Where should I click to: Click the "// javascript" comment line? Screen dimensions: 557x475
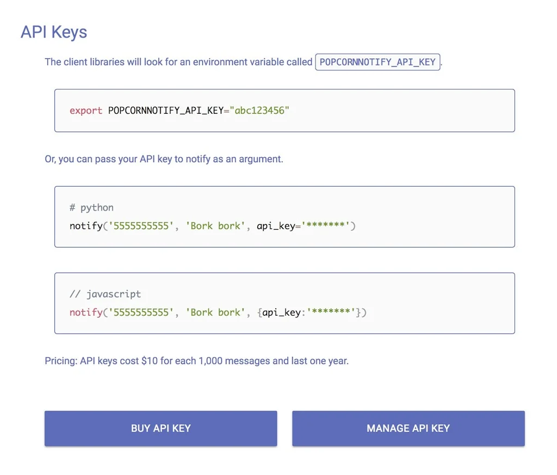click(105, 294)
